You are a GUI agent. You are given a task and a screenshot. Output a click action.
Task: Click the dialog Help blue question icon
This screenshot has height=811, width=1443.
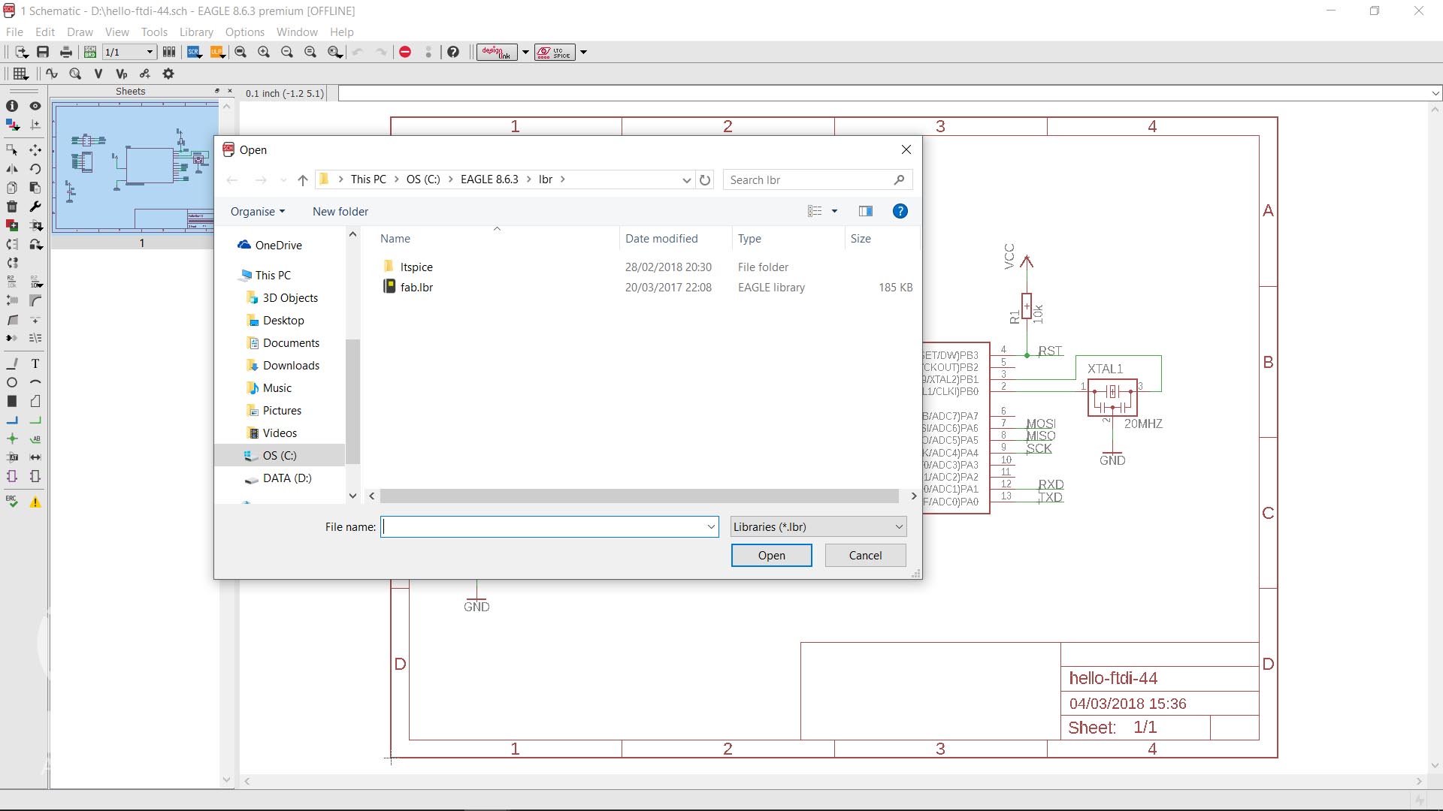(x=900, y=211)
